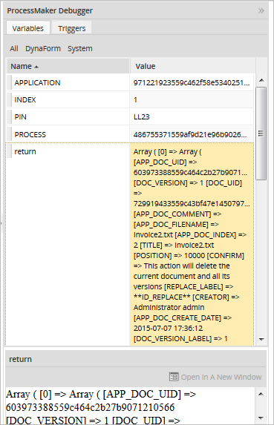Select the Variables tab
Screen dimensions: 274x425
tap(28, 28)
